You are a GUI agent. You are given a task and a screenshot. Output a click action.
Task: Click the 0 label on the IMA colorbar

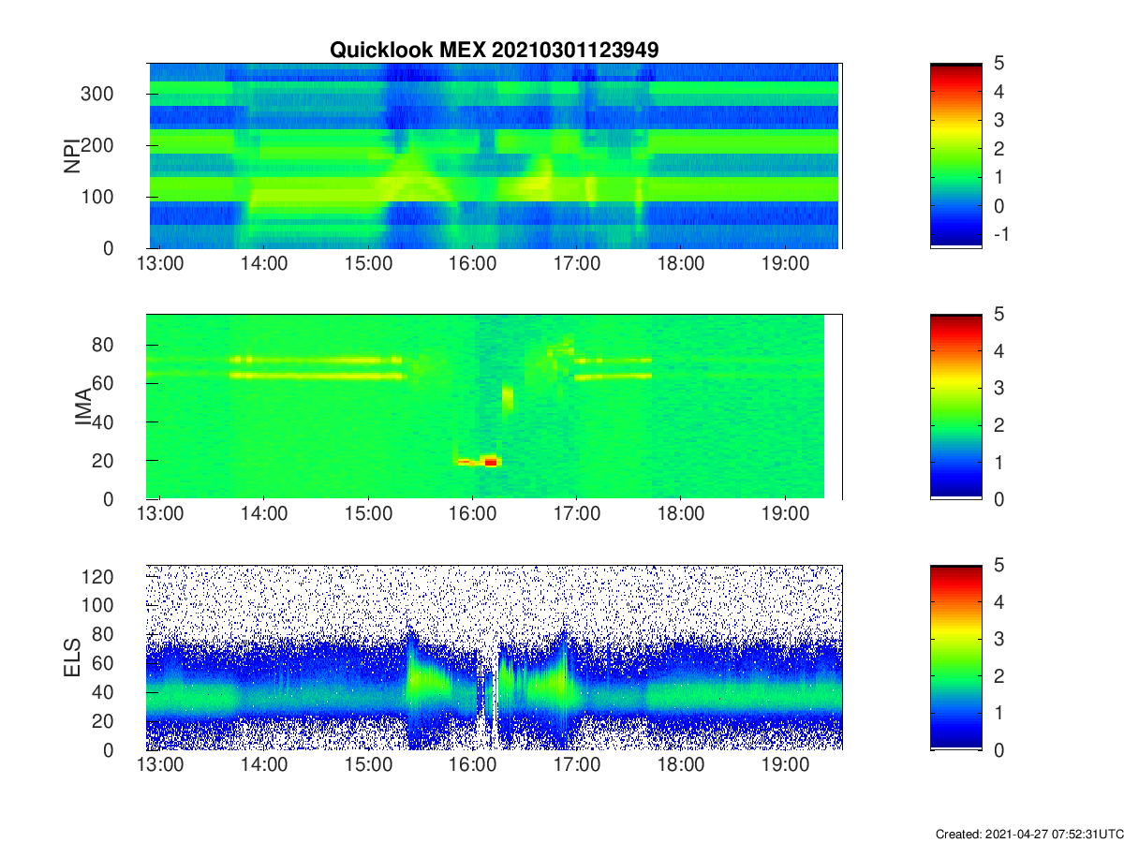pos(999,499)
